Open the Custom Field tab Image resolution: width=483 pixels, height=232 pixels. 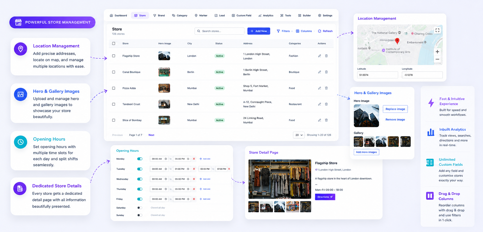coord(241,15)
